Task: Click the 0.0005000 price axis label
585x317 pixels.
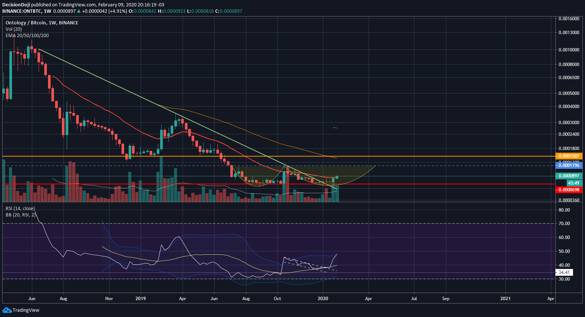Action: pos(569,93)
